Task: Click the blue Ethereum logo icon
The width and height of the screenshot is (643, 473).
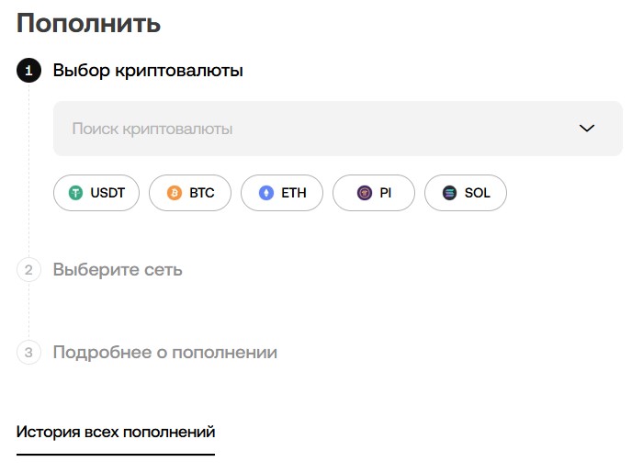Action: tap(266, 193)
